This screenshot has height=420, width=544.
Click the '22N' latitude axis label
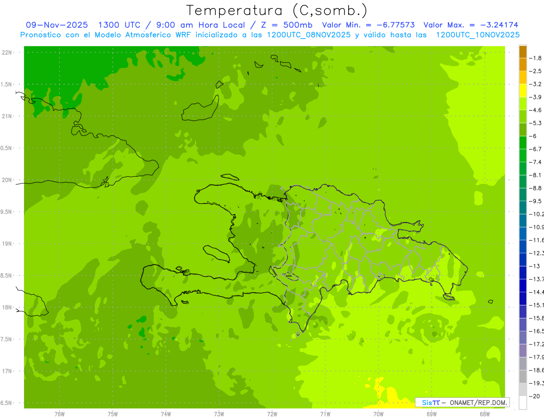click(x=7, y=53)
